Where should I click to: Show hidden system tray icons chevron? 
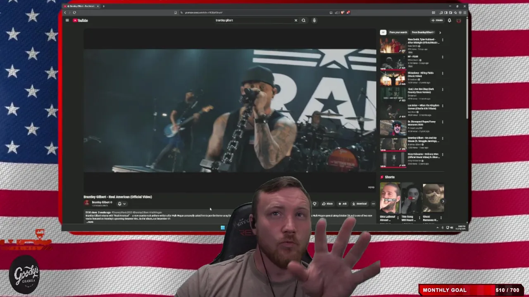tap(438, 227)
